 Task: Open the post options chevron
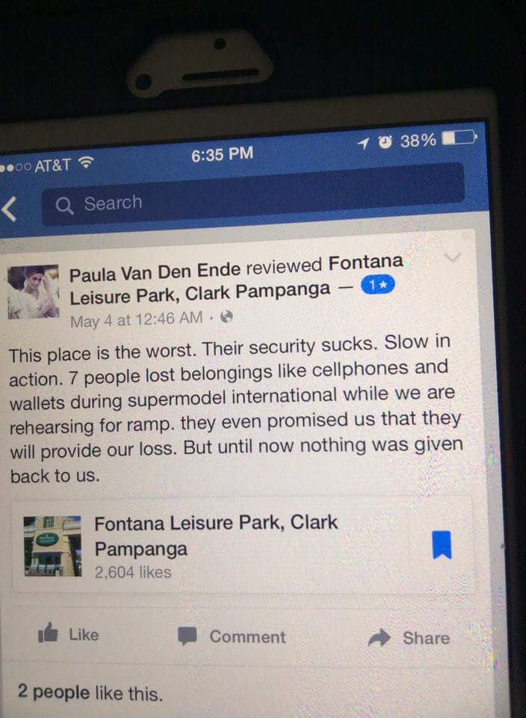[453, 257]
